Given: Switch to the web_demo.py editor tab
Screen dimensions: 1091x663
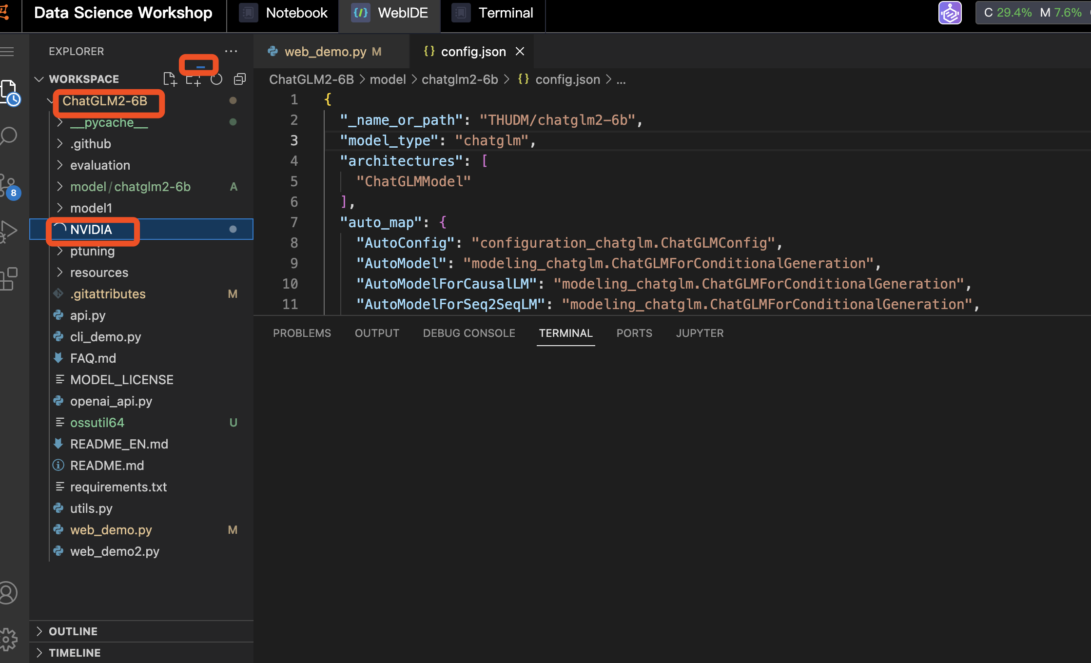Looking at the screenshot, I should coord(325,52).
